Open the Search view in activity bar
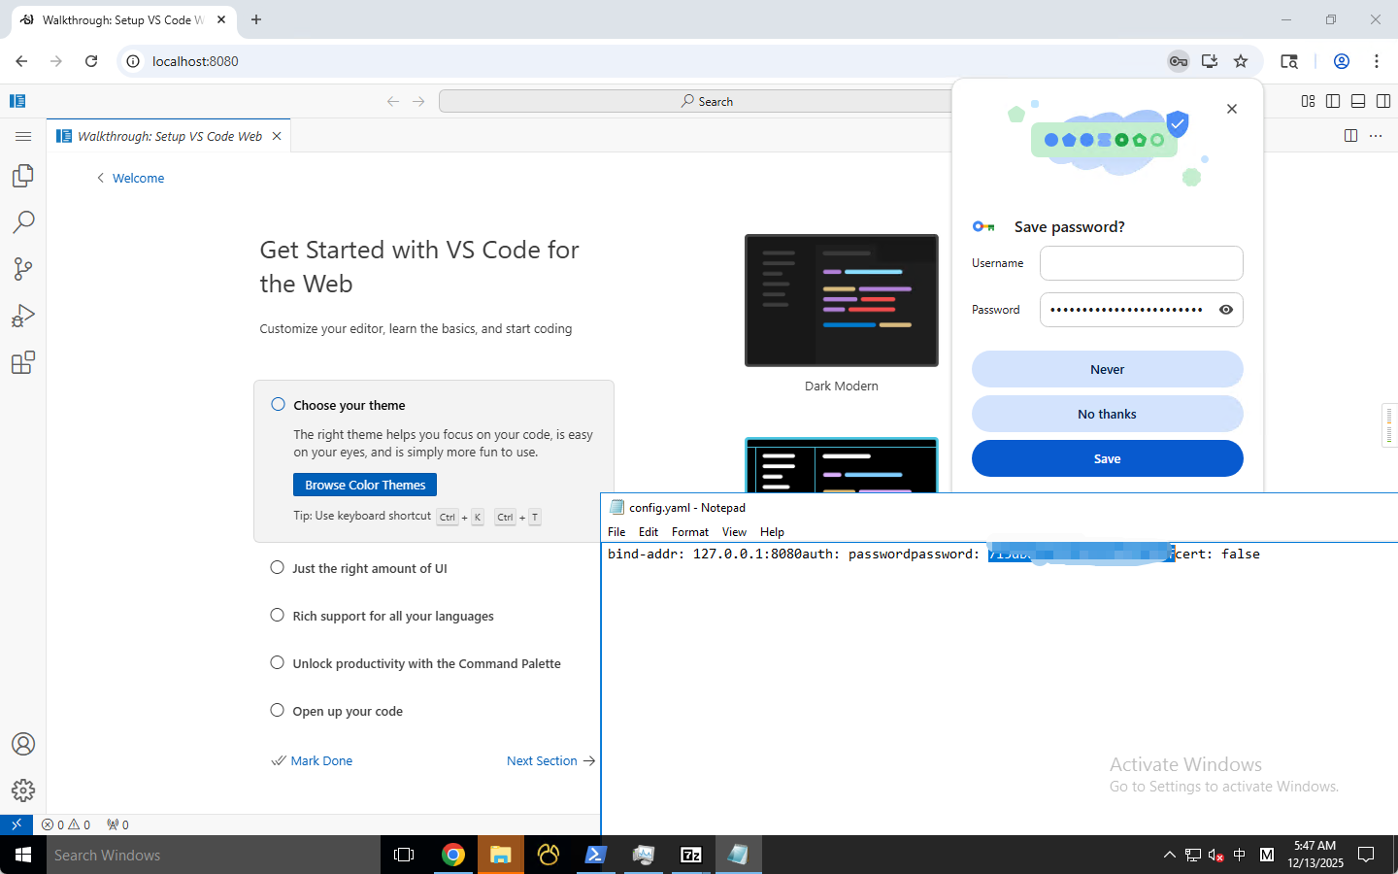1398x874 pixels. (x=23, y=222)
